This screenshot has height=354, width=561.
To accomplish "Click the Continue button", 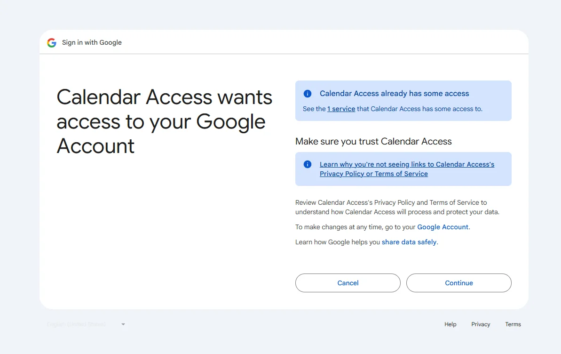I will pyautogui.click(x=458, y=283).
